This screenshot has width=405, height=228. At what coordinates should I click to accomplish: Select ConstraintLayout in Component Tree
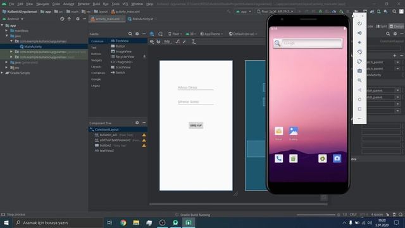[106, 129]
